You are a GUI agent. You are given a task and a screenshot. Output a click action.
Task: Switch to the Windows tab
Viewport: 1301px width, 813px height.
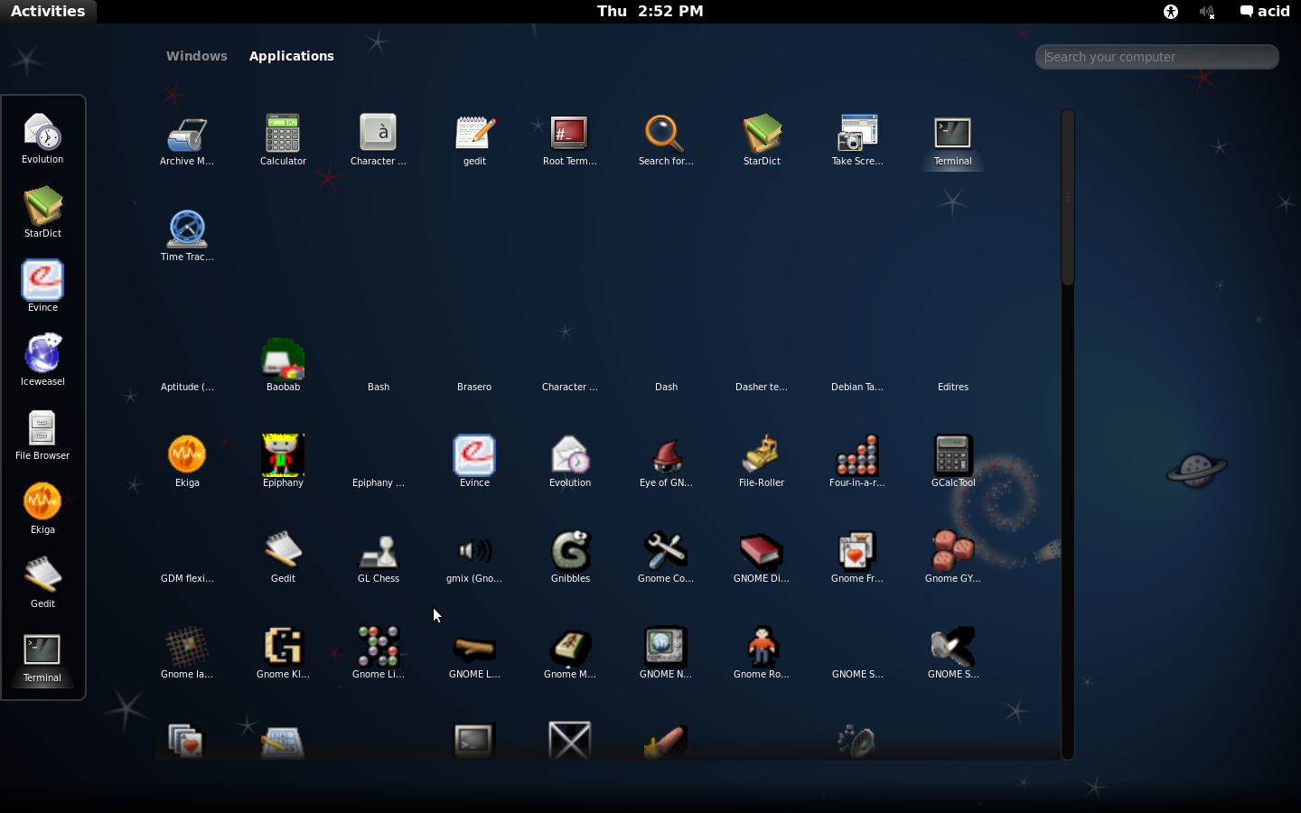pos(197,56)
